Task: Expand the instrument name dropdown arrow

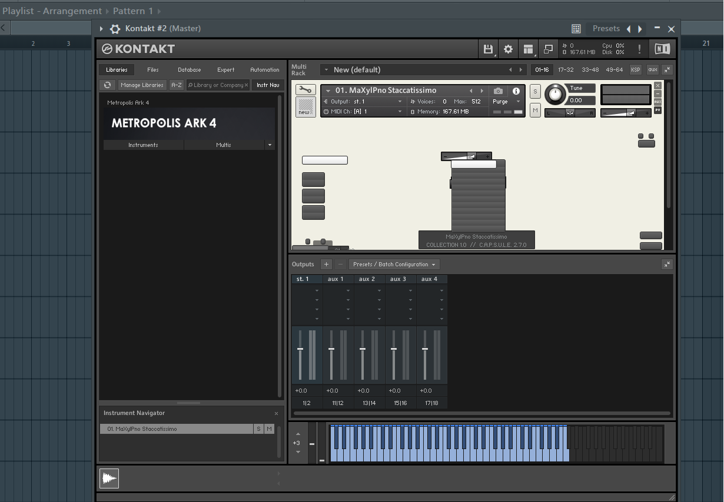Action: (x=328, y=91)
